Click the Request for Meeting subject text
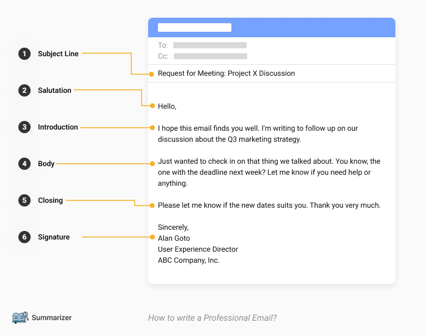Viewport: 426px width, 336px height. [226, 73]
